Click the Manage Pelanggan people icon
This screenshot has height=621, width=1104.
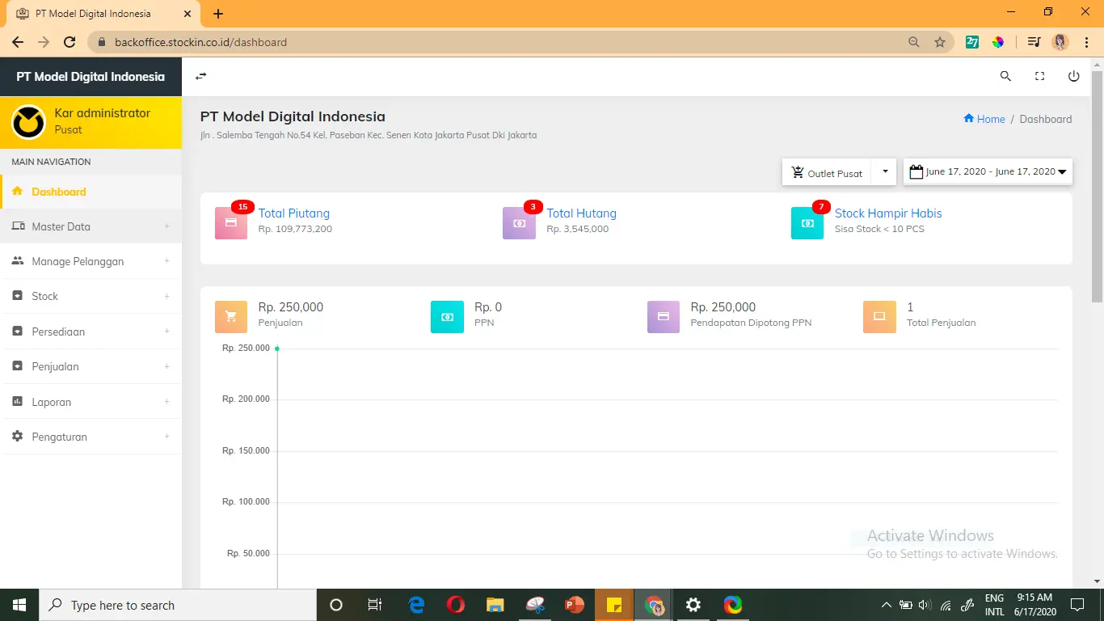[17, 261]
